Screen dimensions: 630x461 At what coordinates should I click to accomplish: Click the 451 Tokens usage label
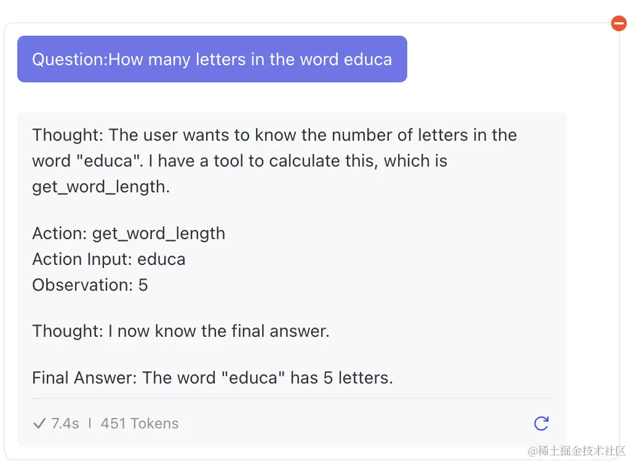[140, 424]
